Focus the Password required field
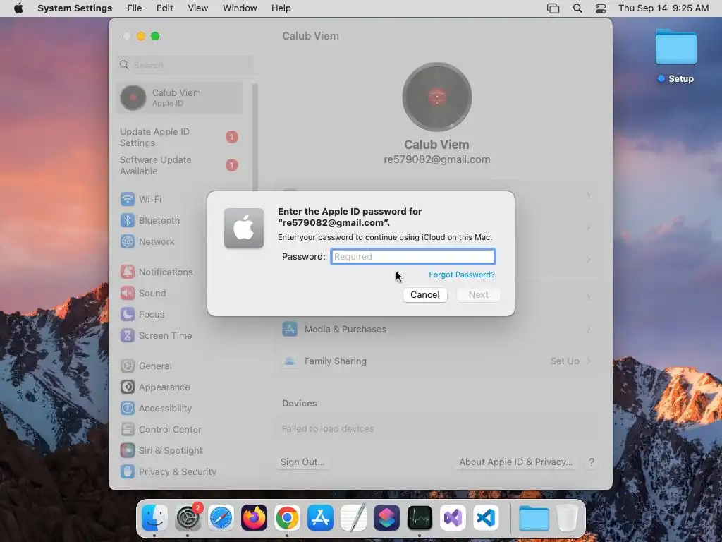This screenshot has height=542, width=722. pyautogui.click(x=413, y=256)
